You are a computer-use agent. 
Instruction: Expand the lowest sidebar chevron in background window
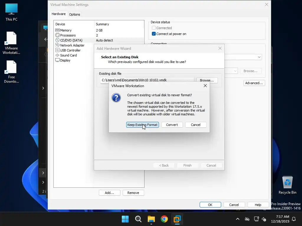pos(43,182)
